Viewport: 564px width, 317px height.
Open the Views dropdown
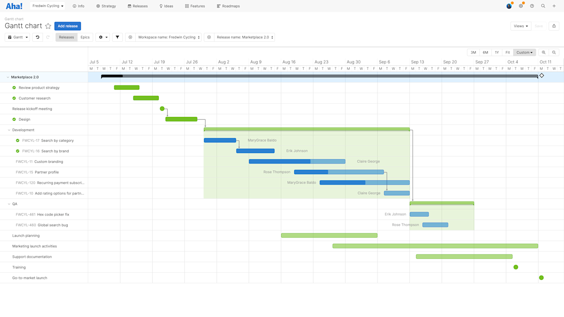click(x=520, y=26)
